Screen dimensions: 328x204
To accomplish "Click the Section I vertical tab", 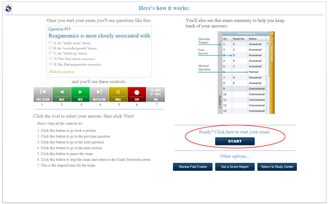I will point(220,102).
